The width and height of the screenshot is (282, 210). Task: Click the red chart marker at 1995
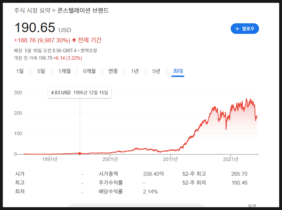[x=80, y=154]
